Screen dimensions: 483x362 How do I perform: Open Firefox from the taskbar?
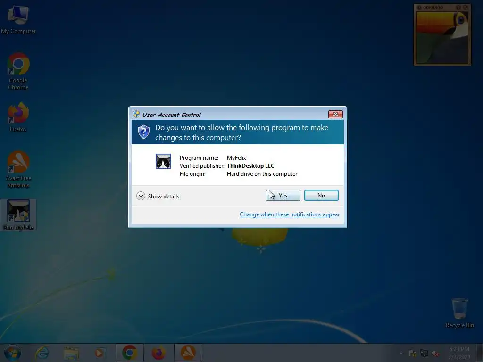point(158,353)
